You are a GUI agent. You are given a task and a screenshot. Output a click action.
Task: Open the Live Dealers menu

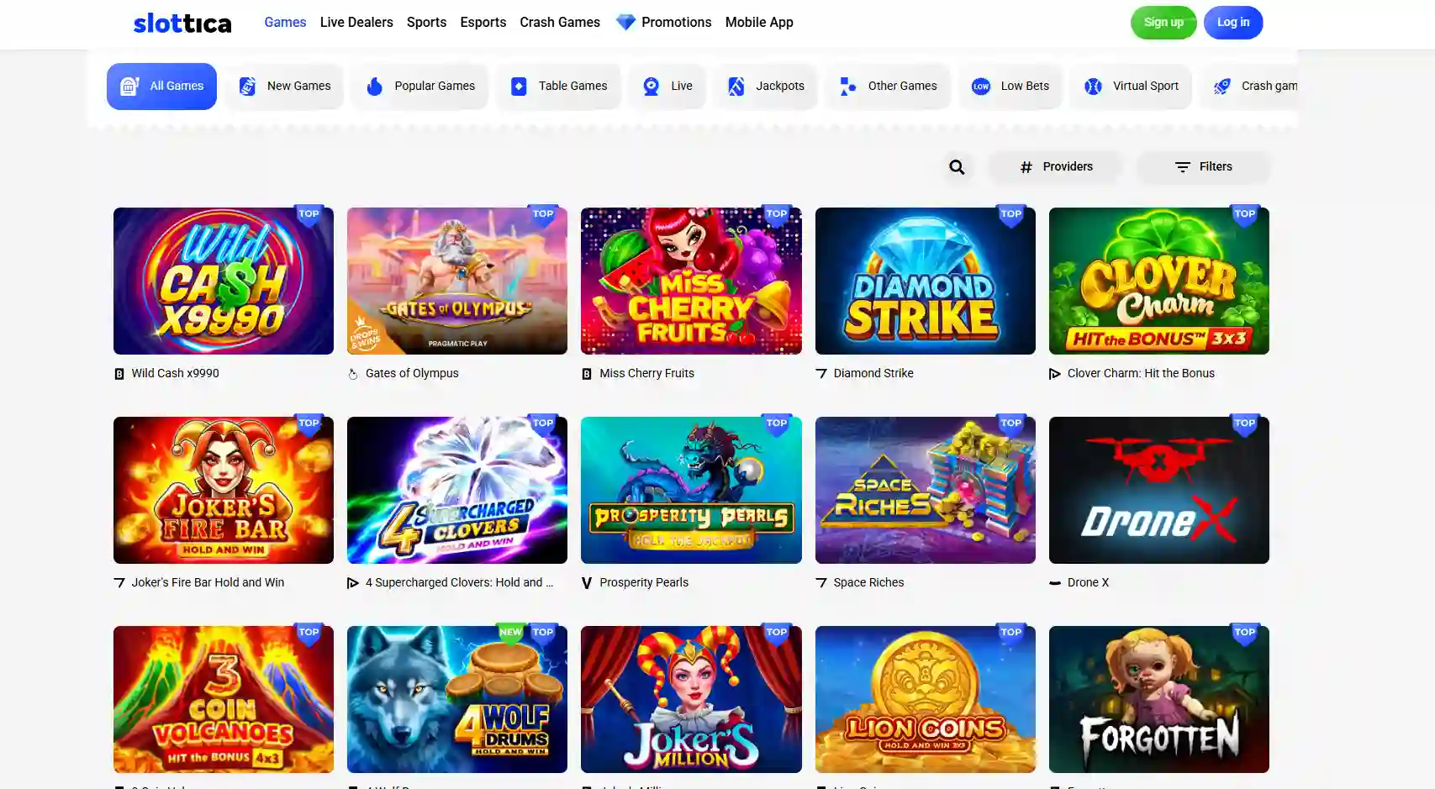356,23
